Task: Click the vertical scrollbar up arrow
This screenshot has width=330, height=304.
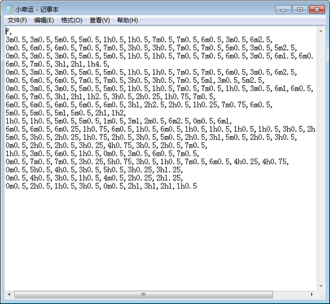Action: [x=321, y=31]
